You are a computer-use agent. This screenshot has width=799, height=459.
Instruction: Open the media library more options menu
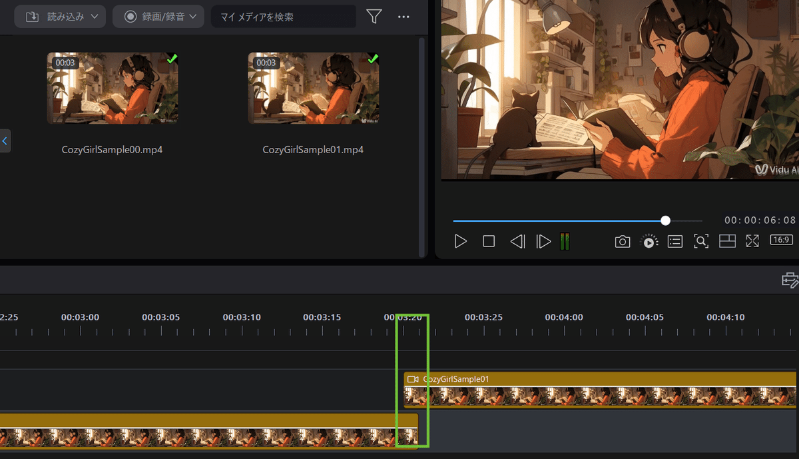pyautogui.click(x=403, y=17)
